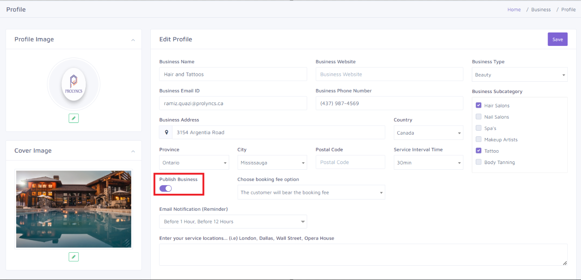Click the Profile page title
The height and width of the screenshot is (280, 581).
point(16,9)
